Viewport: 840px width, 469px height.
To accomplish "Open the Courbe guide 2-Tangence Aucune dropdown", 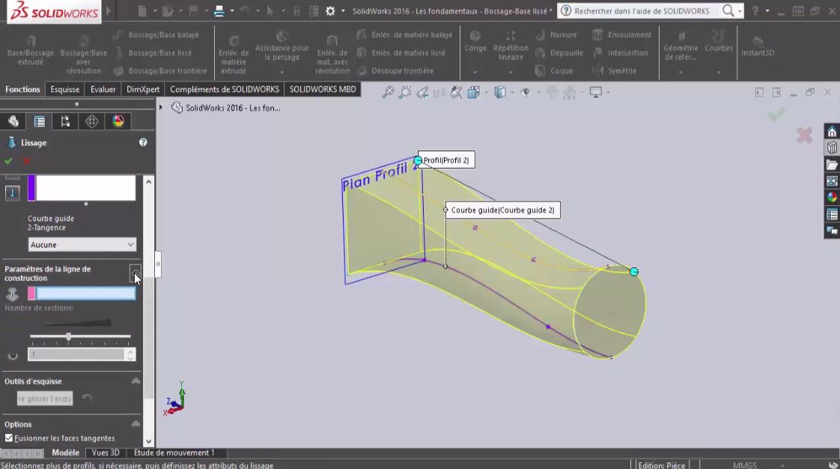I will (x=82, y=244).
